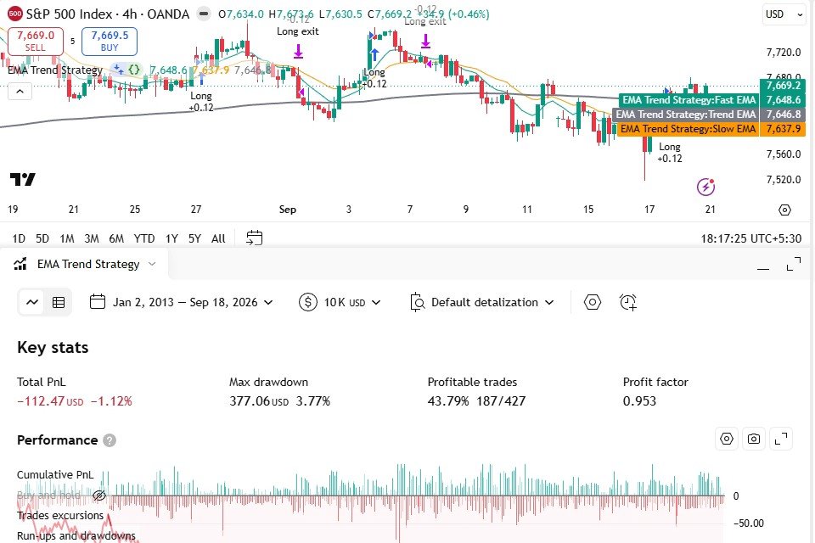The image size is (815, 543).
Task: Take a snapshot with the camera icon
Action: pos(754,439)
